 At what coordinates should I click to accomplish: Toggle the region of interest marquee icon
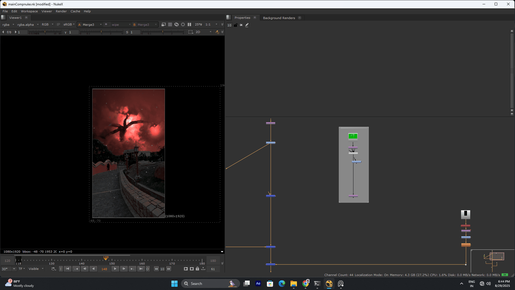pyautogui.click(x=190, y=32)
